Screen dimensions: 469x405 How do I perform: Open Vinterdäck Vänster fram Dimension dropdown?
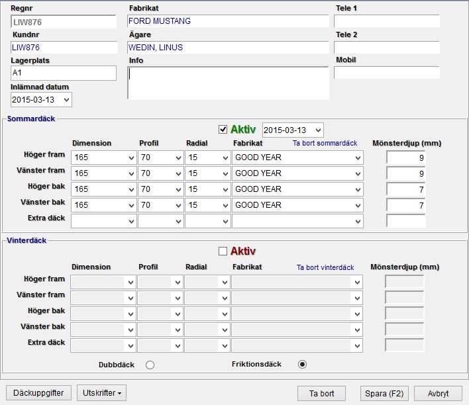130,298
